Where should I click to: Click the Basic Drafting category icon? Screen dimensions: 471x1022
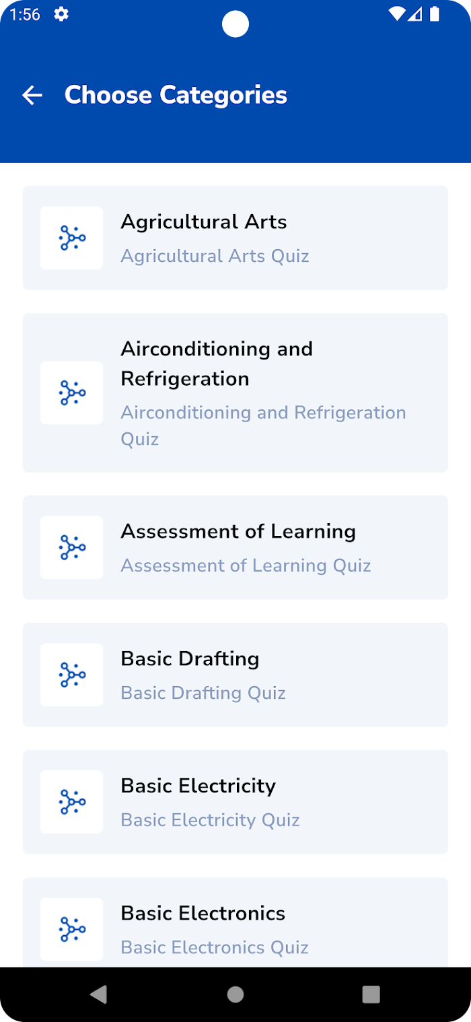[x=71, y=675]
